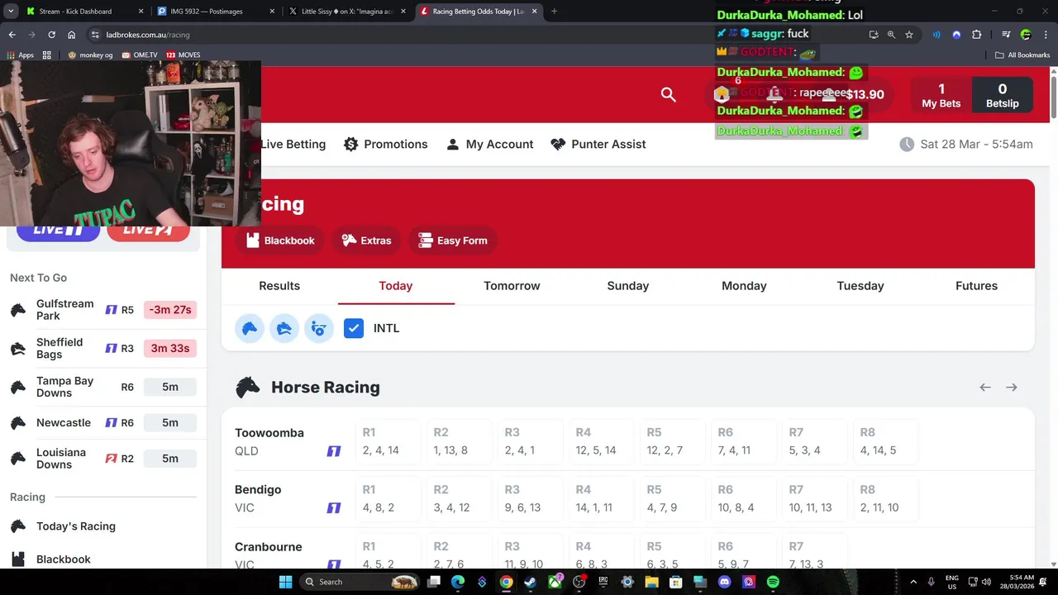Switch to the Monday tab
The width and height of the screenshot is (1058, 595).
[744, 286]
